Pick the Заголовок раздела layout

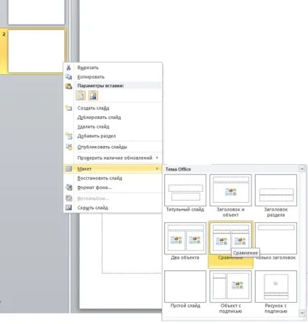(276, 190)
